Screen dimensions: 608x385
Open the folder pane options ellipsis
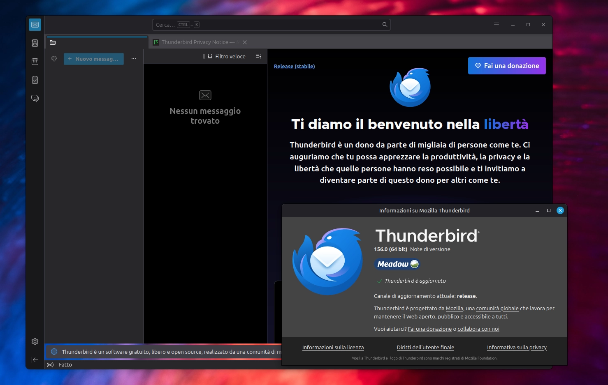point(134,59)
